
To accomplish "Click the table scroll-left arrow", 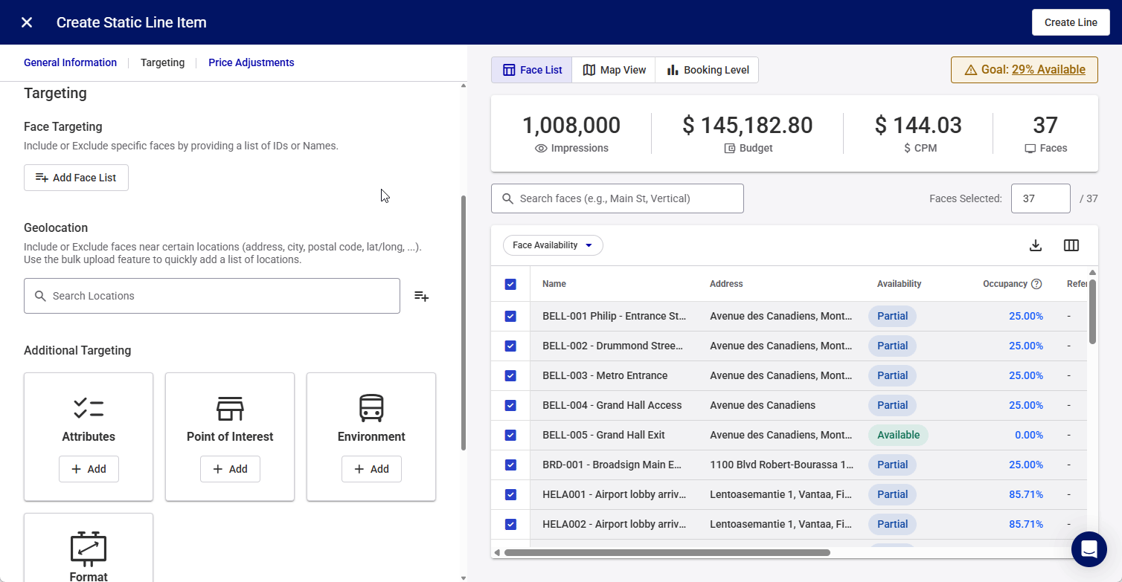I will click(497, 552).
